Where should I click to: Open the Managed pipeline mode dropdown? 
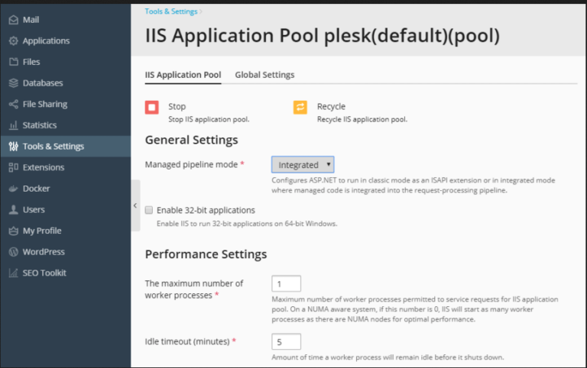[303, 165]
